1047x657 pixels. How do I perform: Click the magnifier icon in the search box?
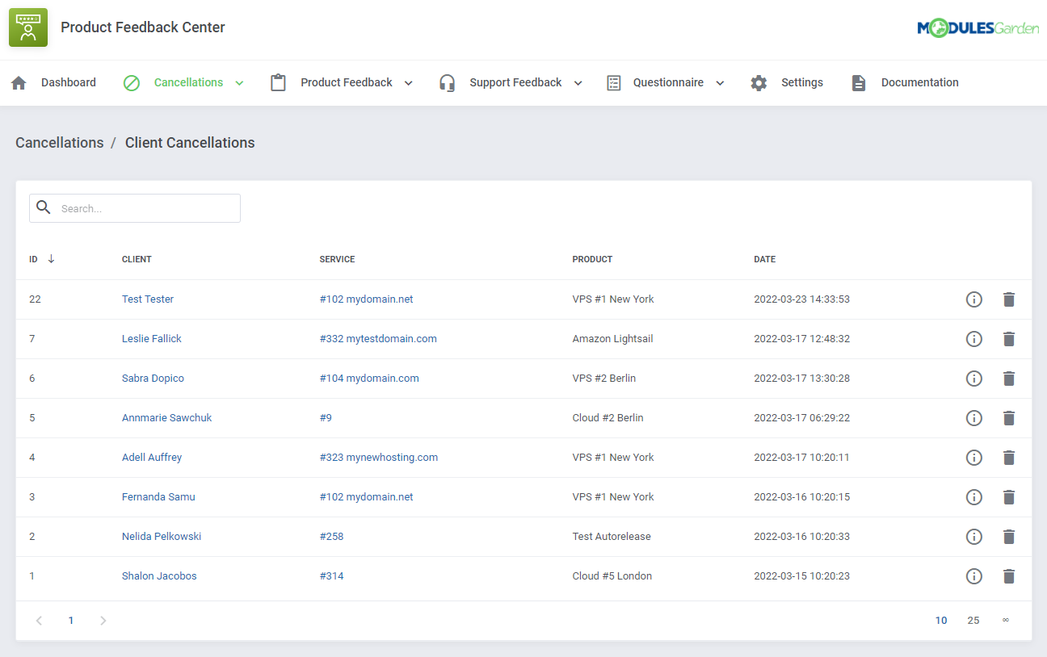(44, 207)
